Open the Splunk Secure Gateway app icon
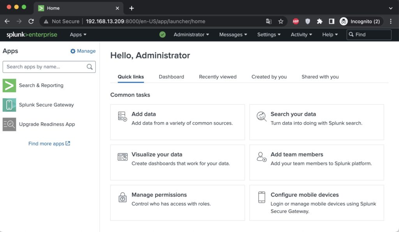The image size is (399, 232). click(9, 105)
